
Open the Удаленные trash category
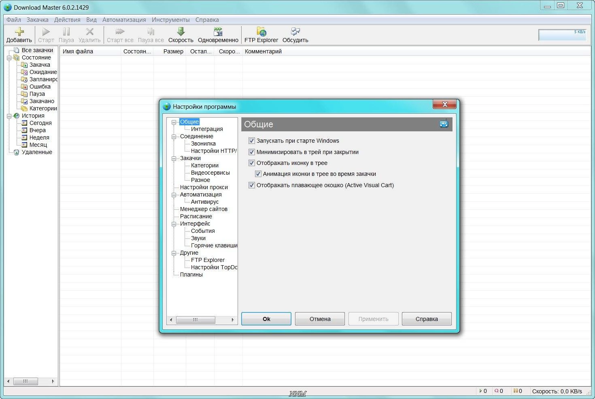tap(37, 152)
